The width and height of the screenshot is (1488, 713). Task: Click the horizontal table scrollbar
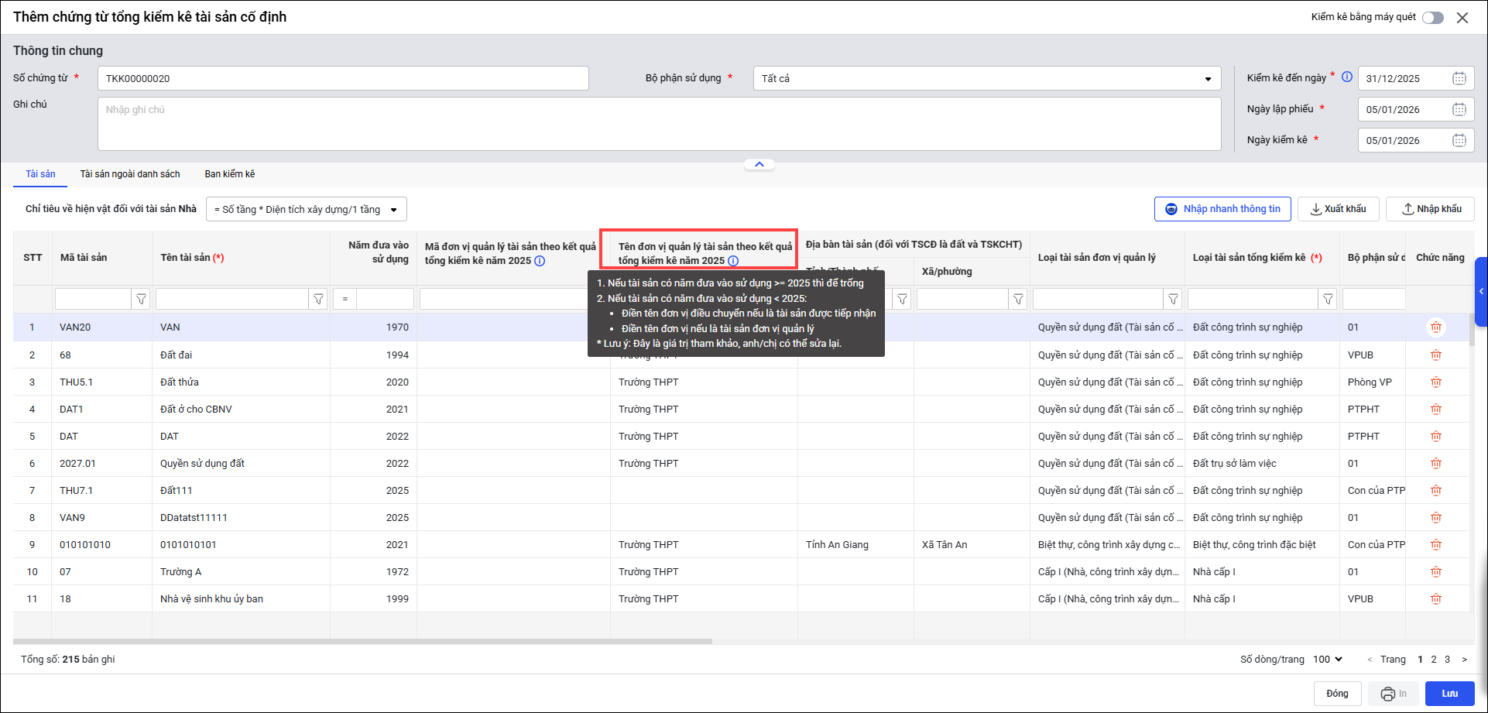point(362,641)
